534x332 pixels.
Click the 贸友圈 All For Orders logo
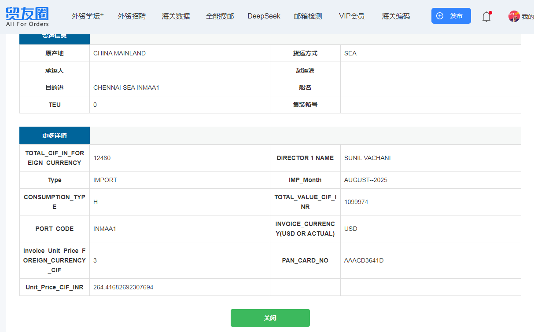27,16
